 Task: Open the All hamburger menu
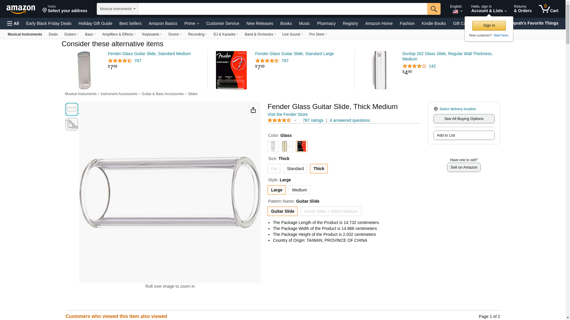[13, 23]
